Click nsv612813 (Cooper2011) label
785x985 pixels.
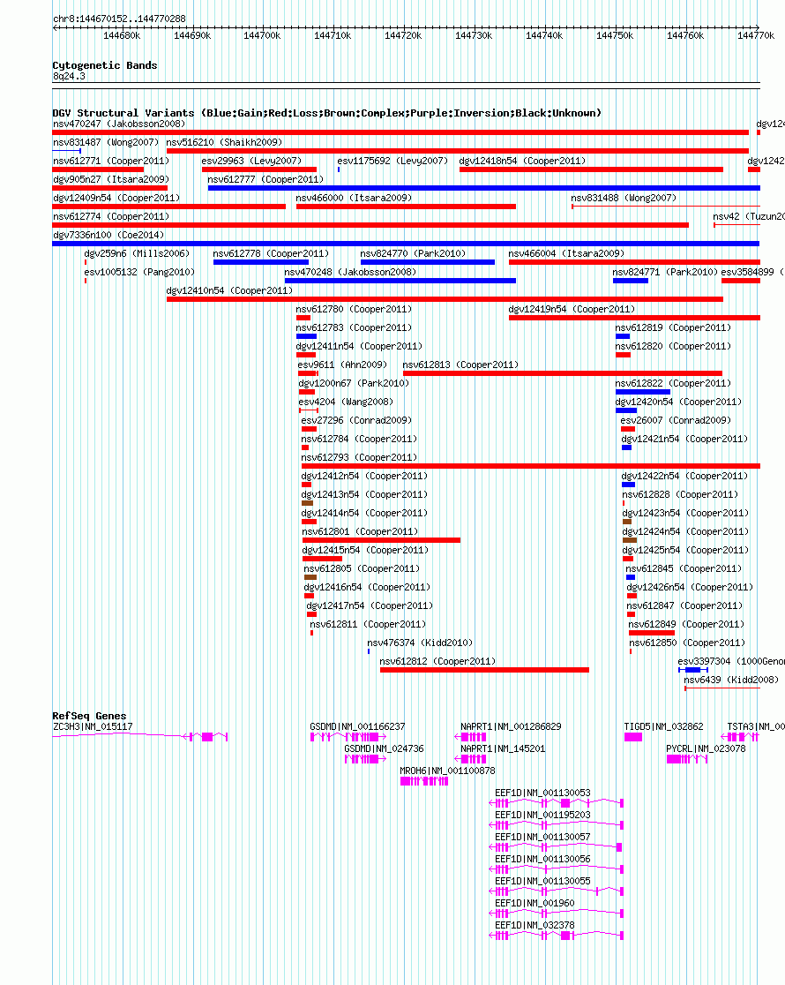coord(460,365)
